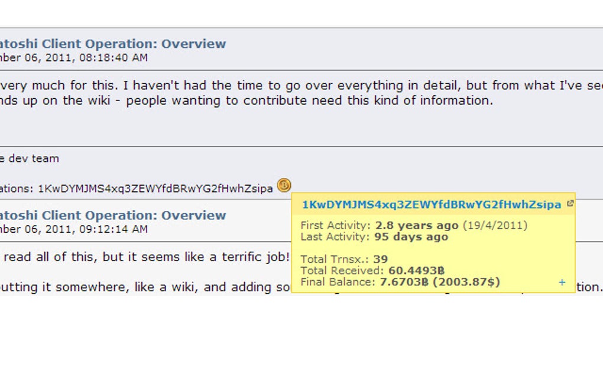Click the Total Trnsx. count of 39

pos(380,259)
